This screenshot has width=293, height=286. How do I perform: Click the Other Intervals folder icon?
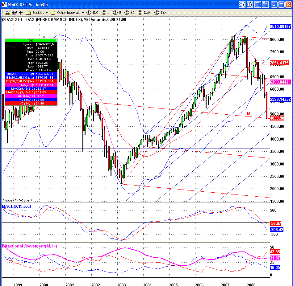tap(53, 13)
